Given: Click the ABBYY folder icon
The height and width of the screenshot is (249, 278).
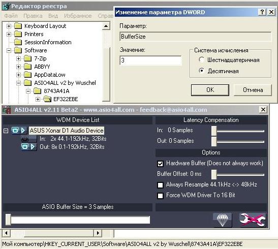Looking at the screenshot, I should pyautogui.click(x=27, y=67).
